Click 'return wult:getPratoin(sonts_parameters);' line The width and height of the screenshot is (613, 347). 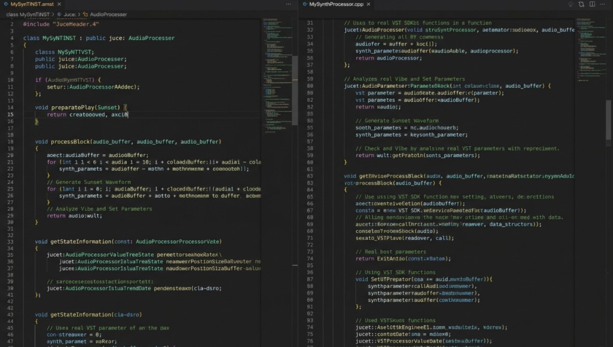[x=417, y=155]
